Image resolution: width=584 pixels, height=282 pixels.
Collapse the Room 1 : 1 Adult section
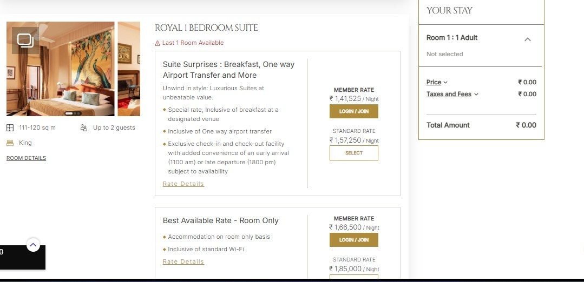(528, 39)
